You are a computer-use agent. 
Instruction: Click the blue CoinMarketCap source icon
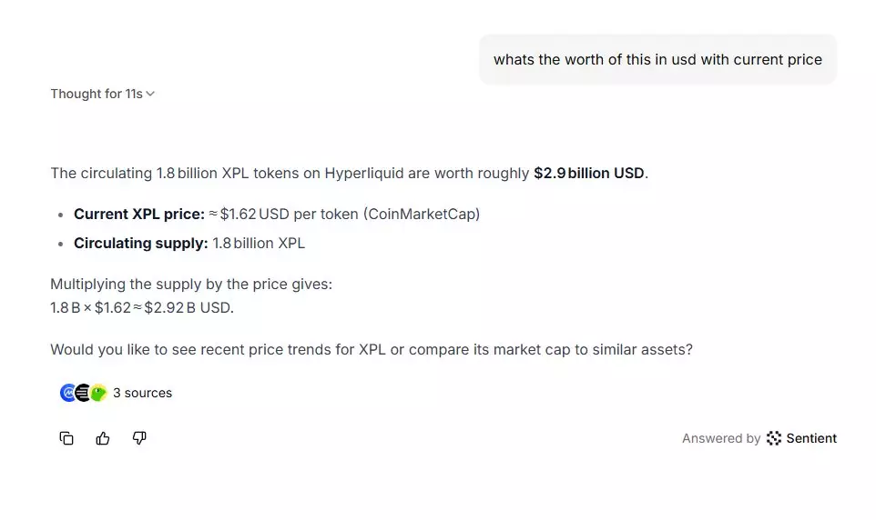68,393
